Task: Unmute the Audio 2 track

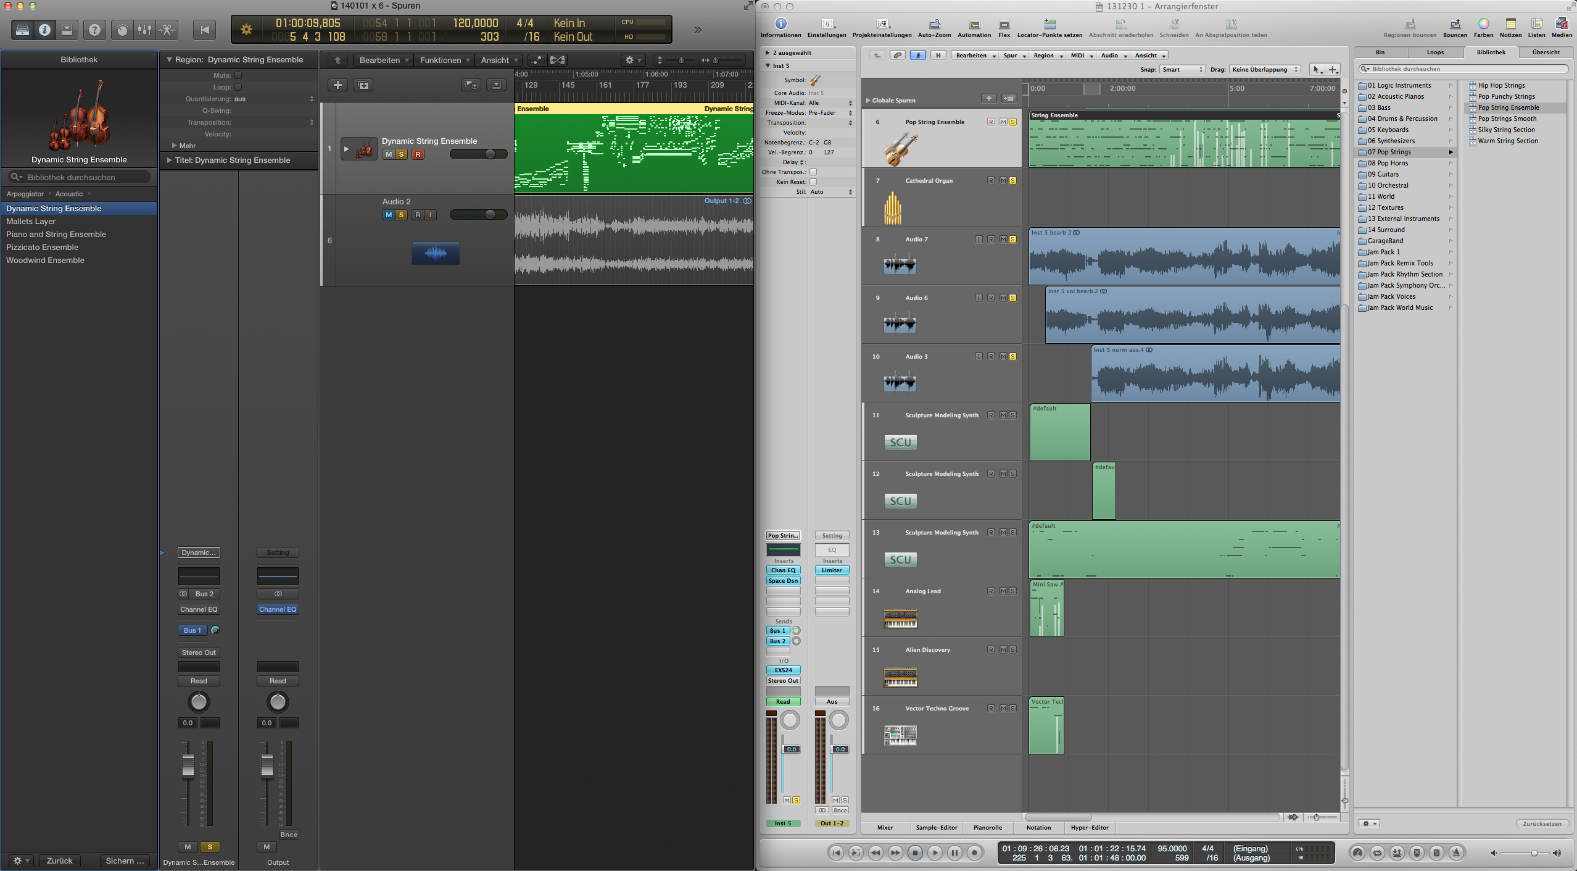Action: 389,215
